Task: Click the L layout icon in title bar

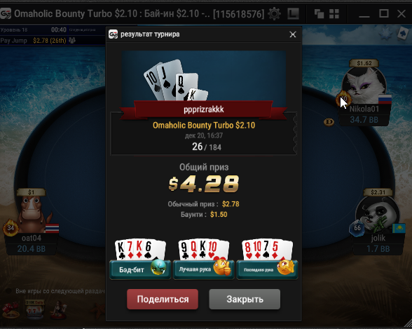Action: click(x=293, y=13)
